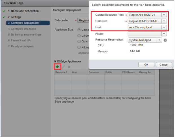Sort by the Host column header

(80, 72)
